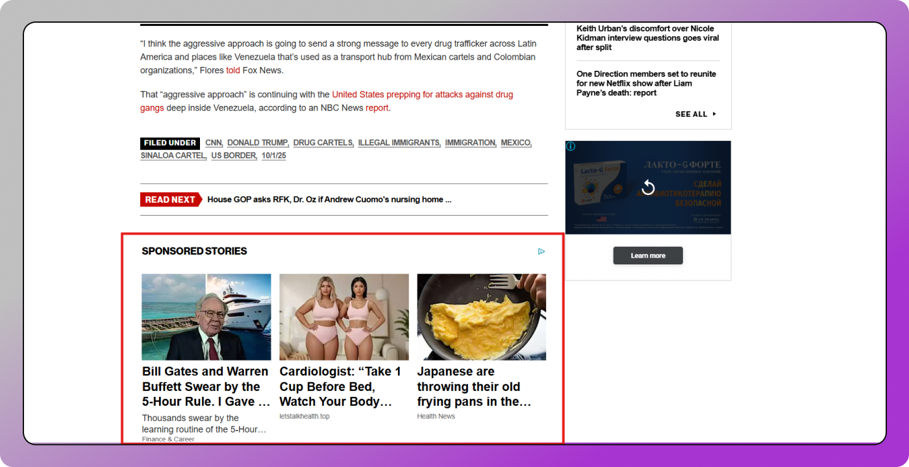The width and height of the screenshot is (909, 467).
Task: Select the ILLEGAL IMMIGRANTS tag
Action: click(399, 143)
